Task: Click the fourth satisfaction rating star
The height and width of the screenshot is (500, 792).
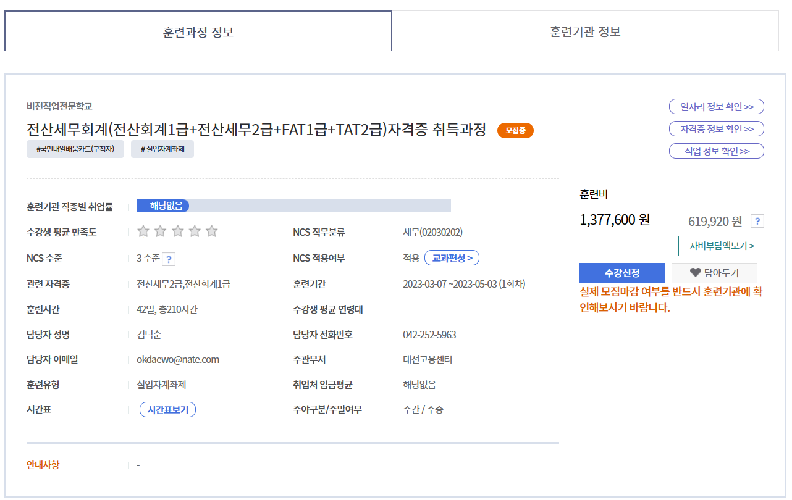Action: coord(195,231)
